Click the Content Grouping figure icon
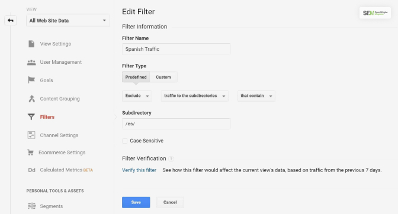Screen dimensions: 398x214 (31, 99)
